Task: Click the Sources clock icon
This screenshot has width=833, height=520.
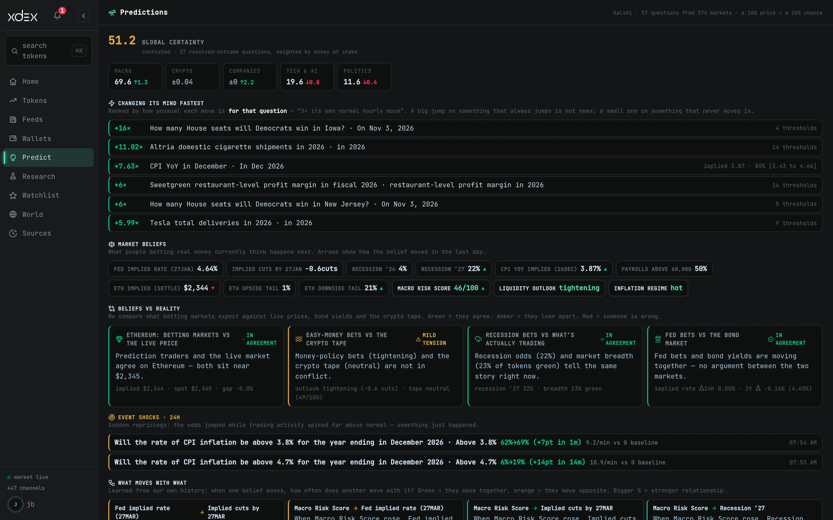Action: click(13, 233)
